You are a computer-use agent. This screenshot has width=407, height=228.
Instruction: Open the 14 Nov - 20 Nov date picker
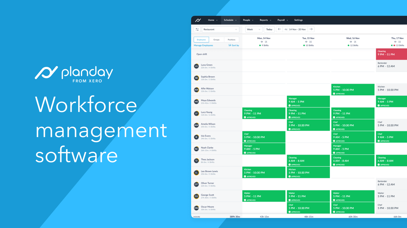tap(295, 29)
